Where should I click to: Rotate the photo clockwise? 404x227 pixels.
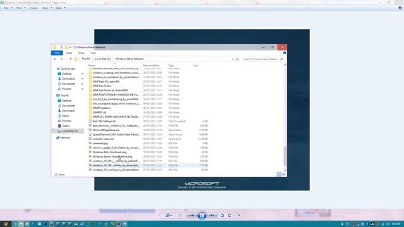click(230, 215)
